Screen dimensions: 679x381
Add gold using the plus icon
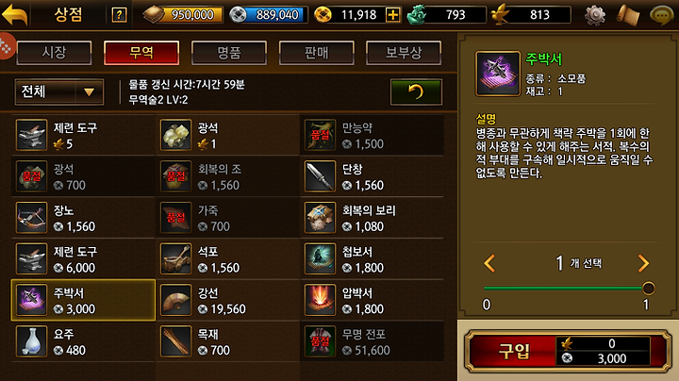click(392, 15)
